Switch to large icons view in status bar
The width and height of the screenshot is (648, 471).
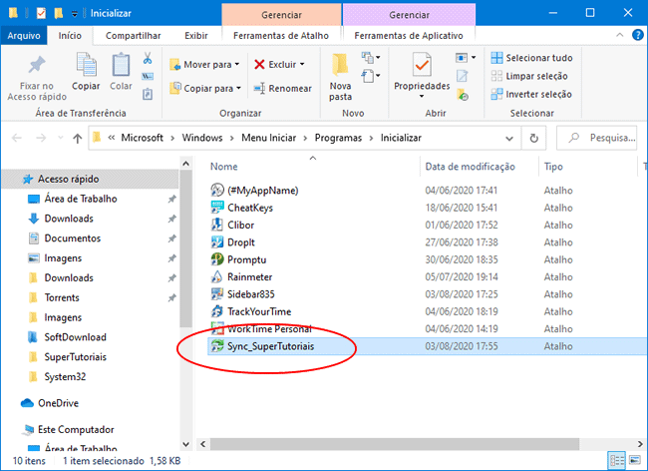coord(636,461)
